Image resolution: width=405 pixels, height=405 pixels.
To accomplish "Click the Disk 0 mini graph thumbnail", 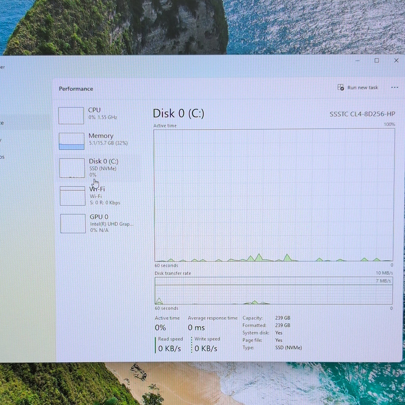I will (72, 168).
